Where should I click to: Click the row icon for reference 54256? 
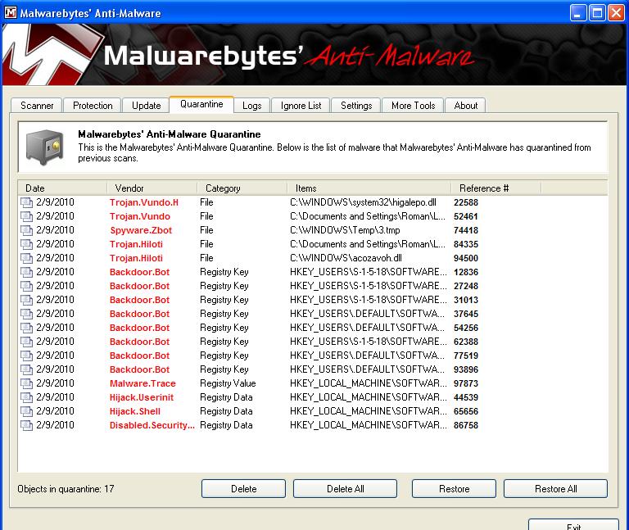click(x=27, y=328)
